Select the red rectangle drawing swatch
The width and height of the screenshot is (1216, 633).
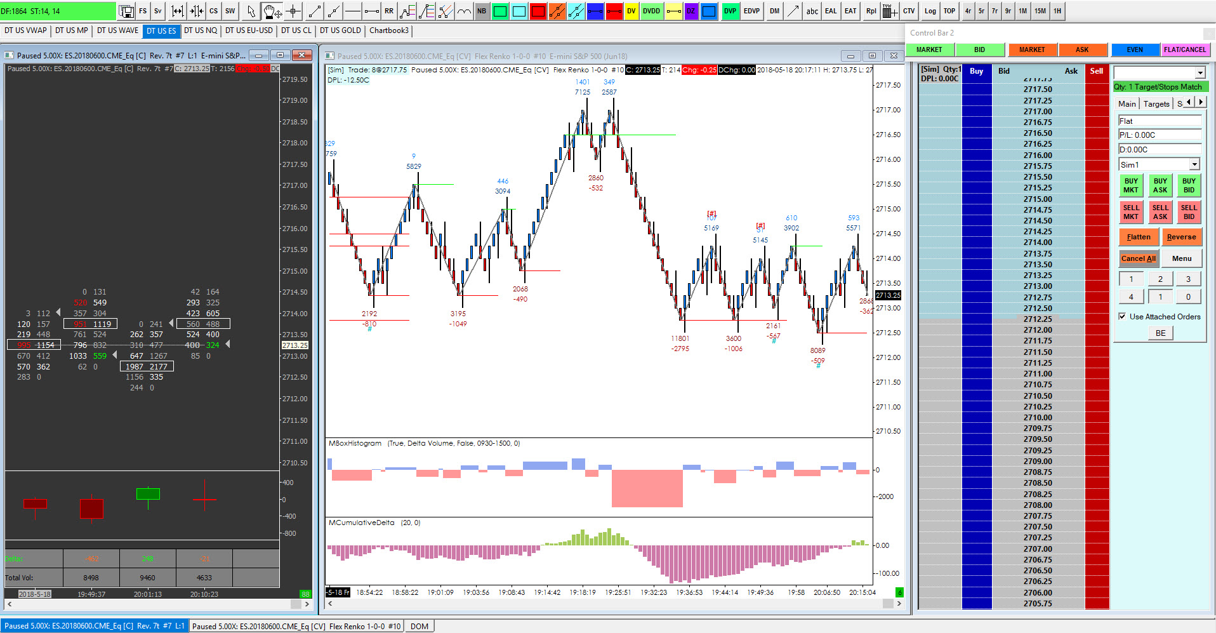click(538, 11)
